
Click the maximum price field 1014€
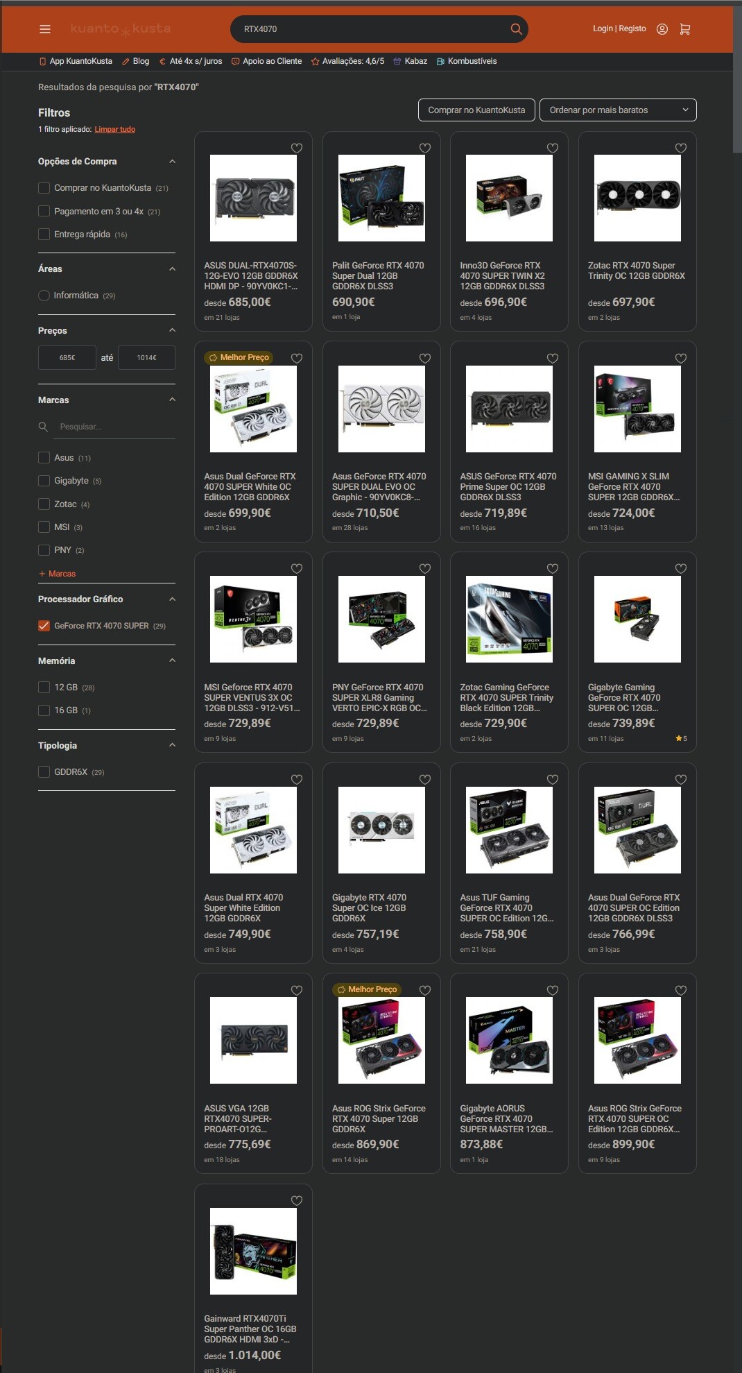click(146, 358)
